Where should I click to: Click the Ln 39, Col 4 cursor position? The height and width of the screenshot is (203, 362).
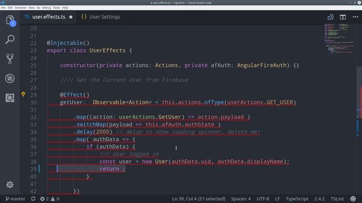click(x=199, y=198)
